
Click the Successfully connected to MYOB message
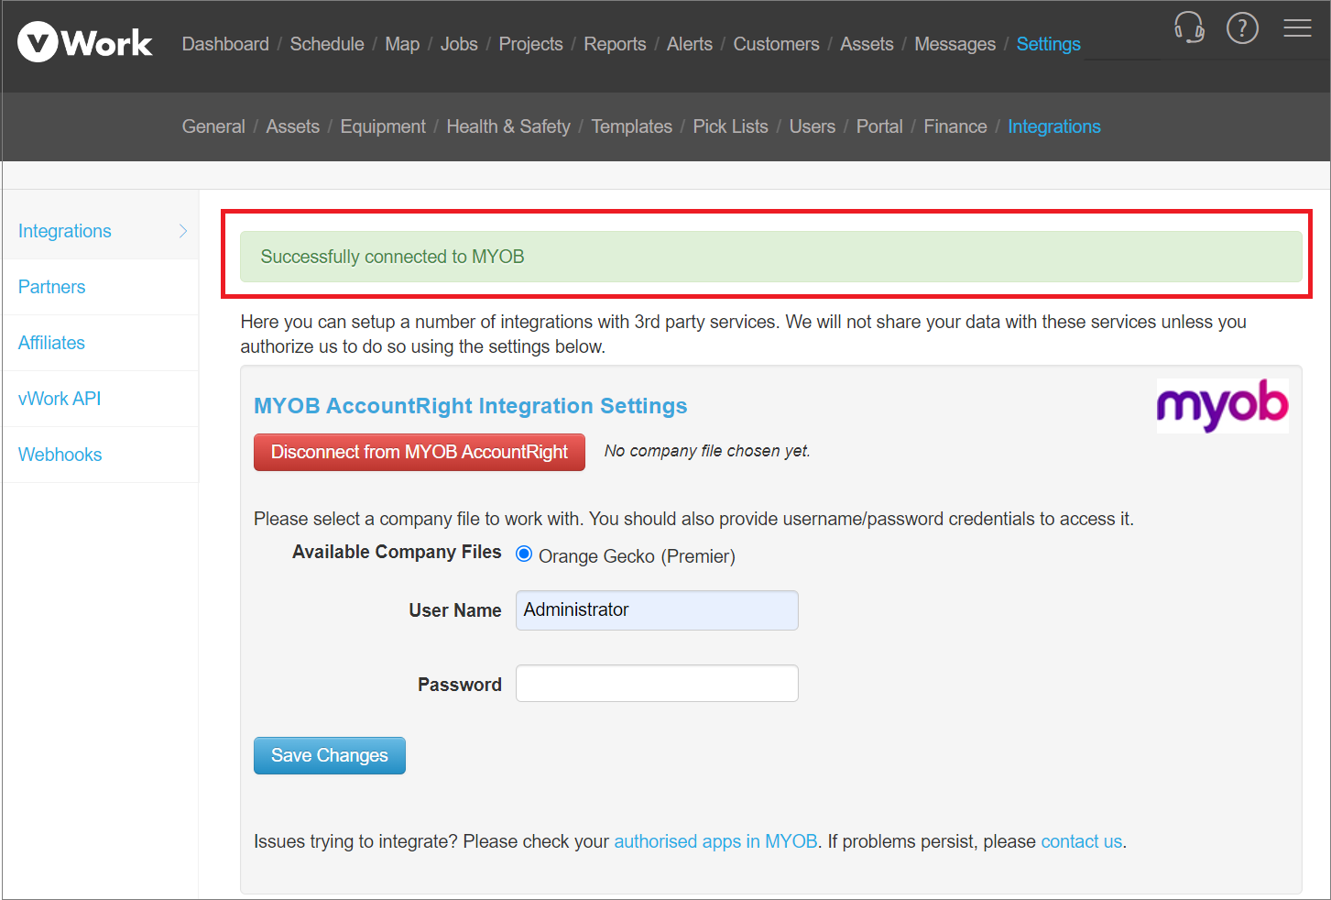tap(770, 257)
